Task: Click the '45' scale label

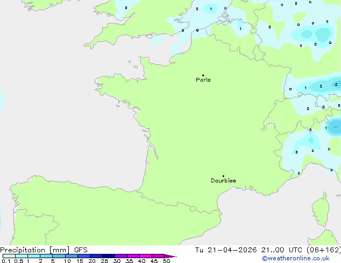Action: point(154,261)
